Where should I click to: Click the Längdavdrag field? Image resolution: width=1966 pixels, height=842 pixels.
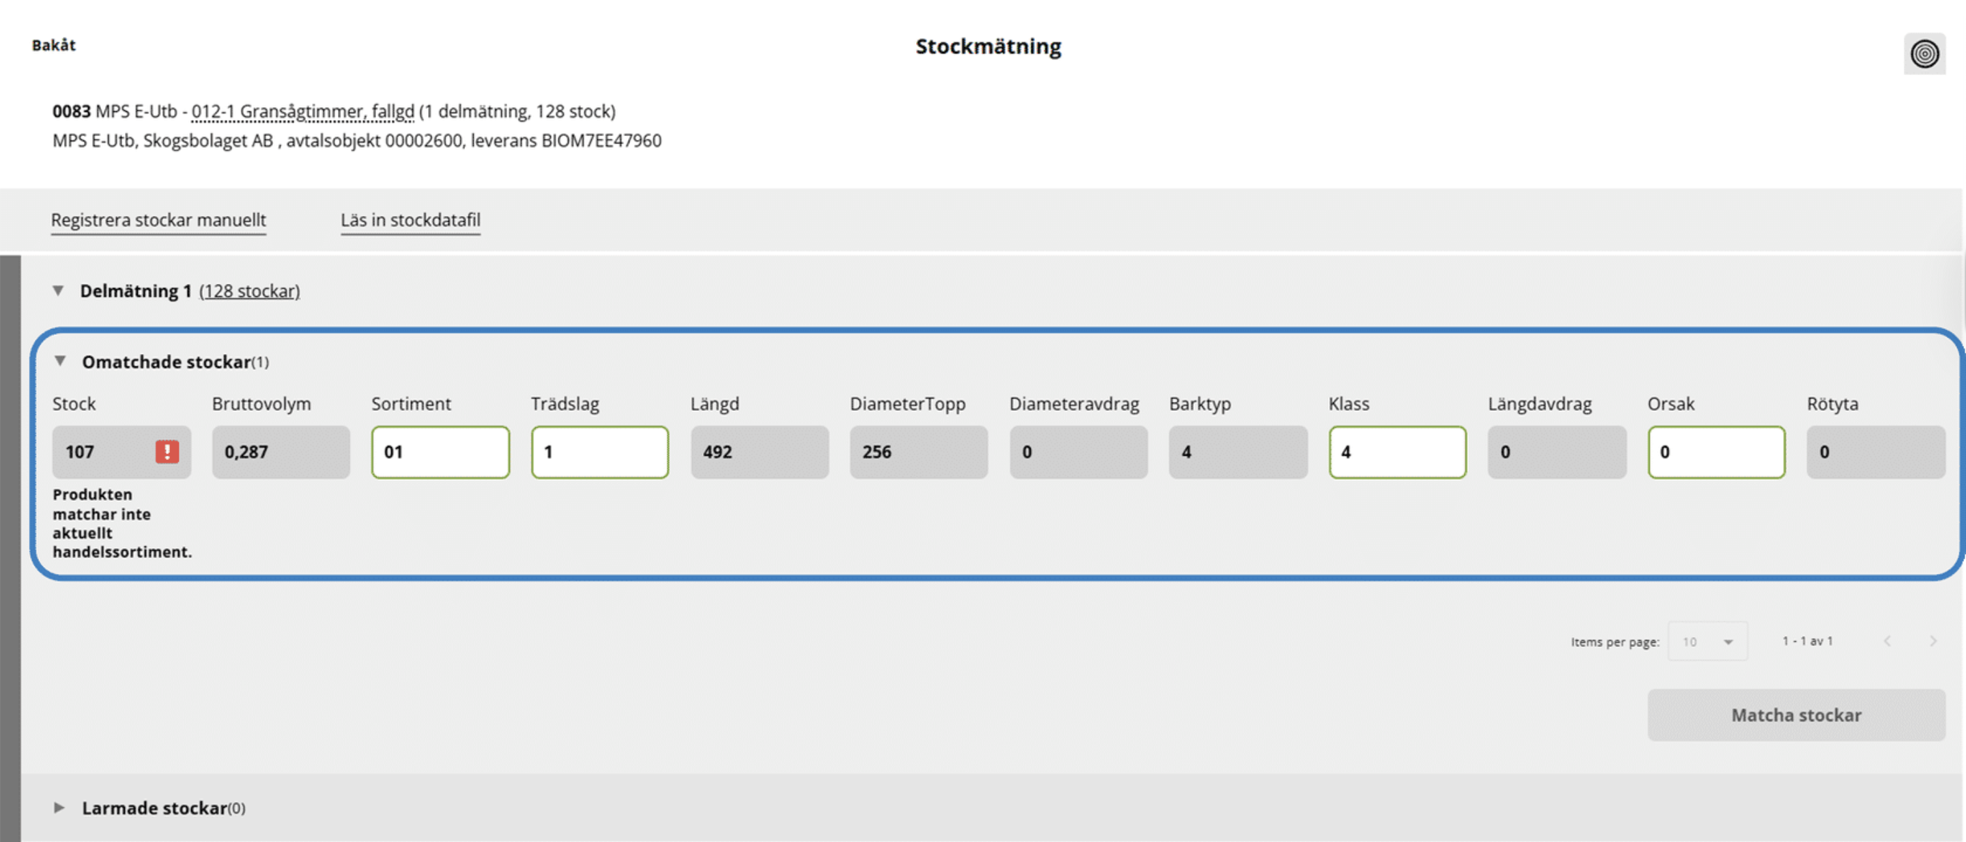click(x=1557, y=452)
